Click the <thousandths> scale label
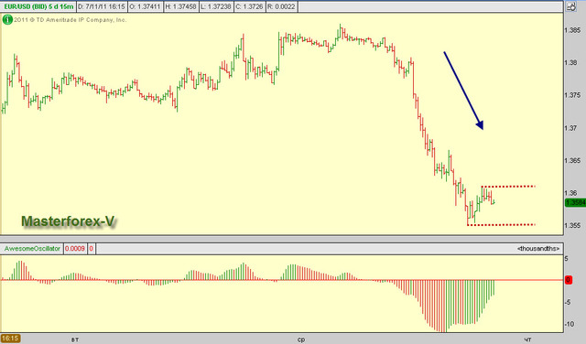Viewport: 586px width, 344px height. point(538,248)
